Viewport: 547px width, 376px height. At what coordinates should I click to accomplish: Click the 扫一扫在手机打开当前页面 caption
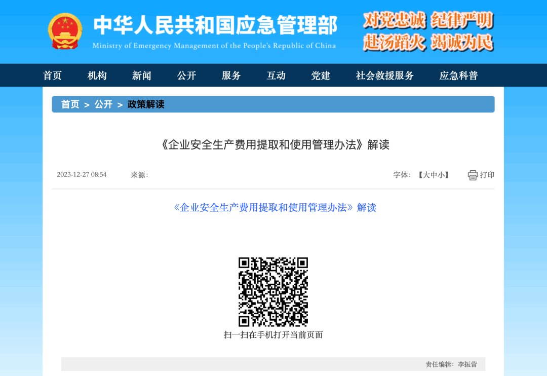coord(273,335)
